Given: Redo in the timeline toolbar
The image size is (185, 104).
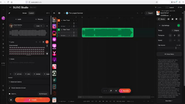Looking at the screenshot, I should (142, 13).
